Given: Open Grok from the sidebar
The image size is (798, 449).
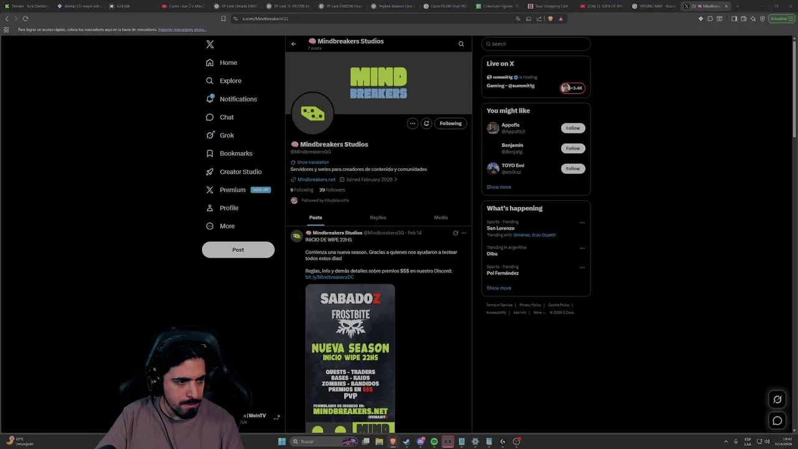Looking at the screenshot, I should [x=219, y=135].
